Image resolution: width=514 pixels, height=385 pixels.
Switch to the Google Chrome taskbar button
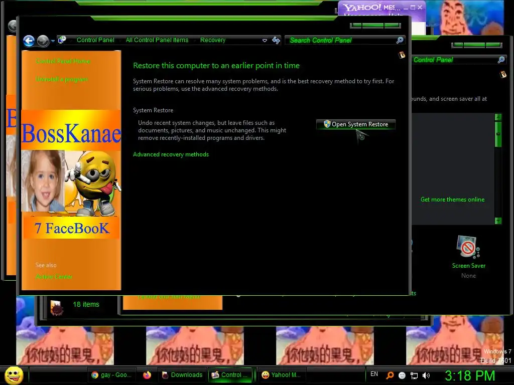tap(112, 375)
